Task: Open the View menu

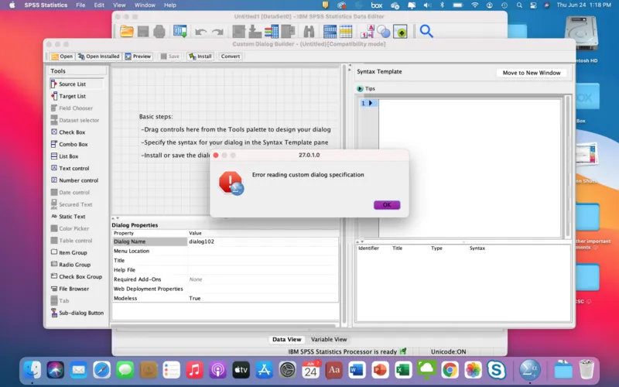Action: [119, 5]
